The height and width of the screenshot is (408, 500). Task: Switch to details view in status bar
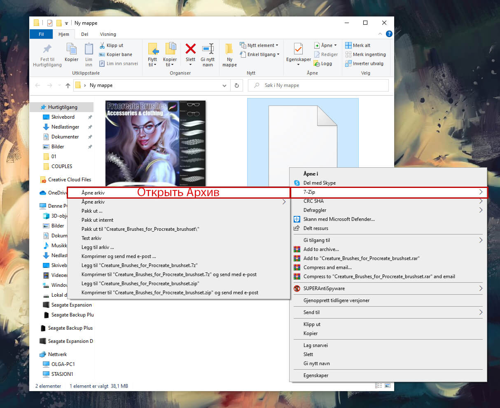click(379, 386)
